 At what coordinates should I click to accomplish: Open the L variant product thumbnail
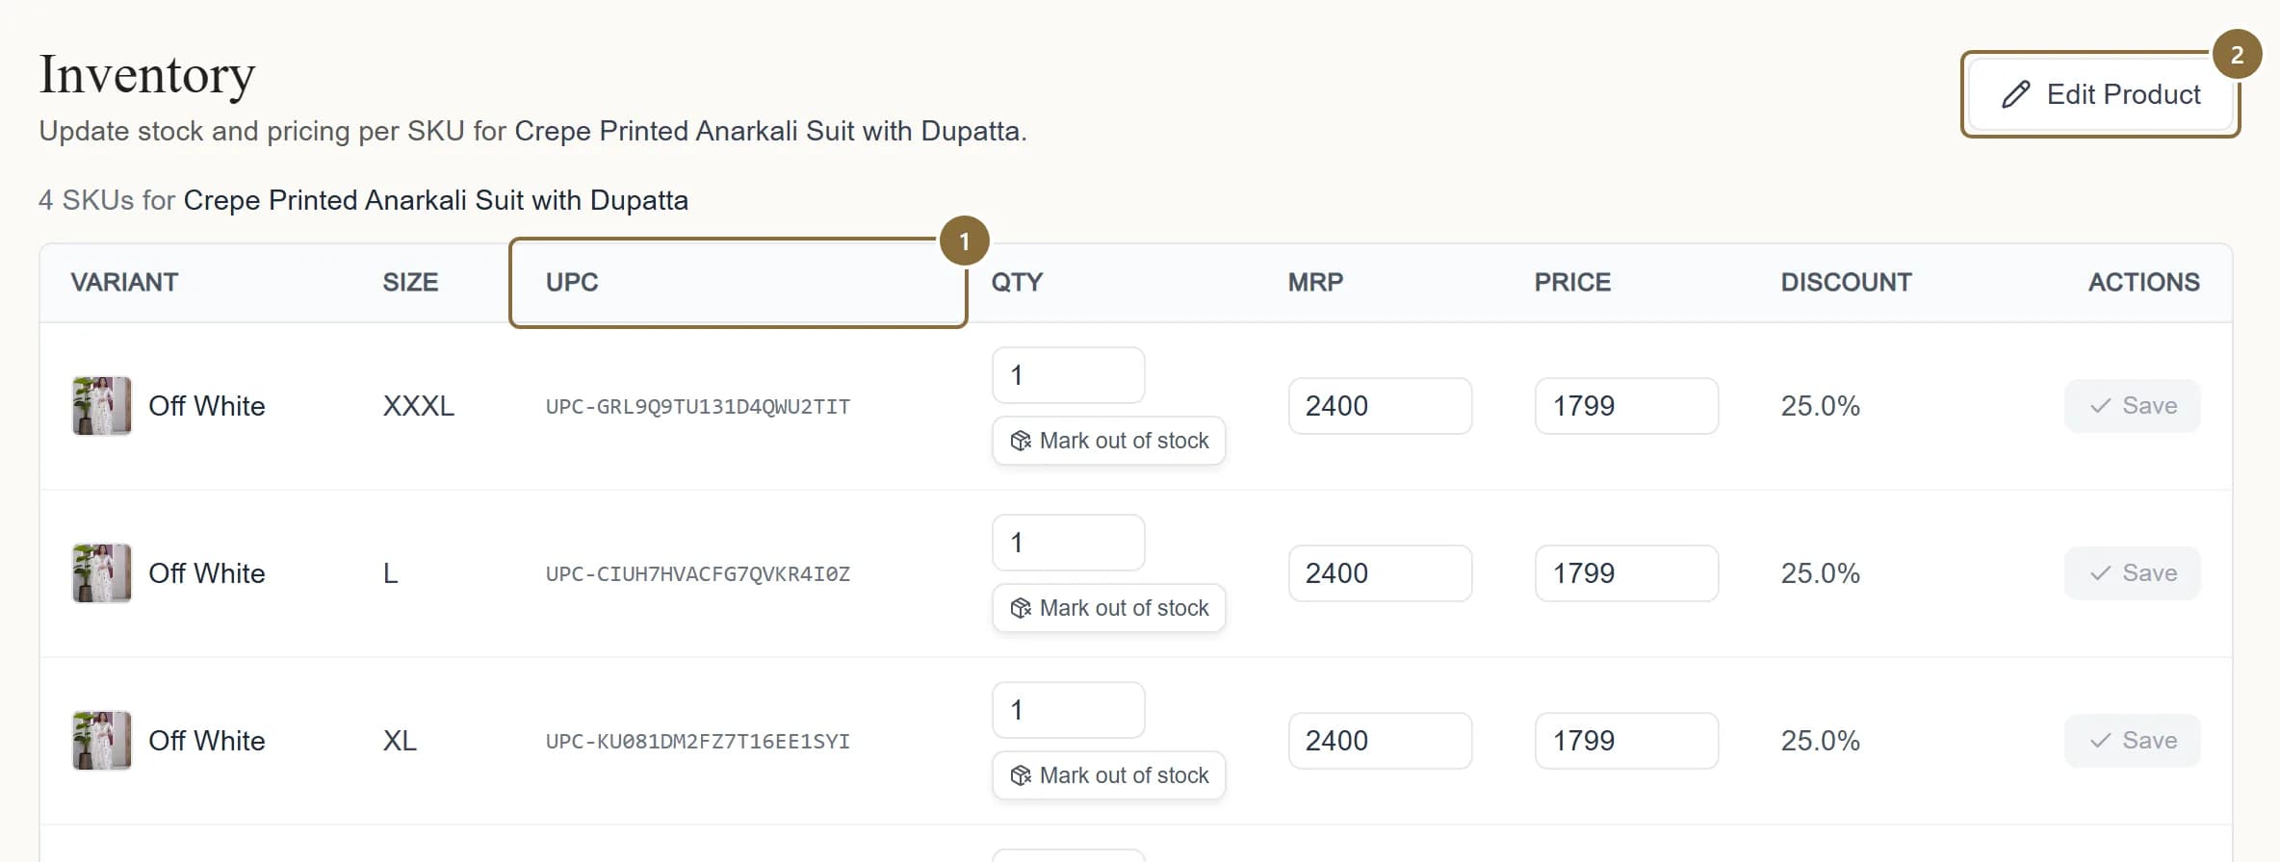click(x=102, y=573)
